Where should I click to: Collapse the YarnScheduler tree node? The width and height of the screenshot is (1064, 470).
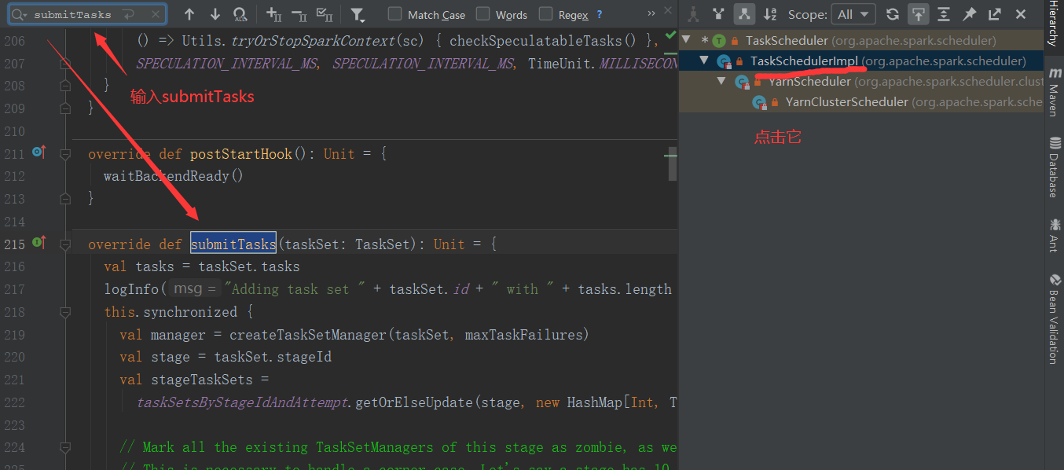[721, 81]
